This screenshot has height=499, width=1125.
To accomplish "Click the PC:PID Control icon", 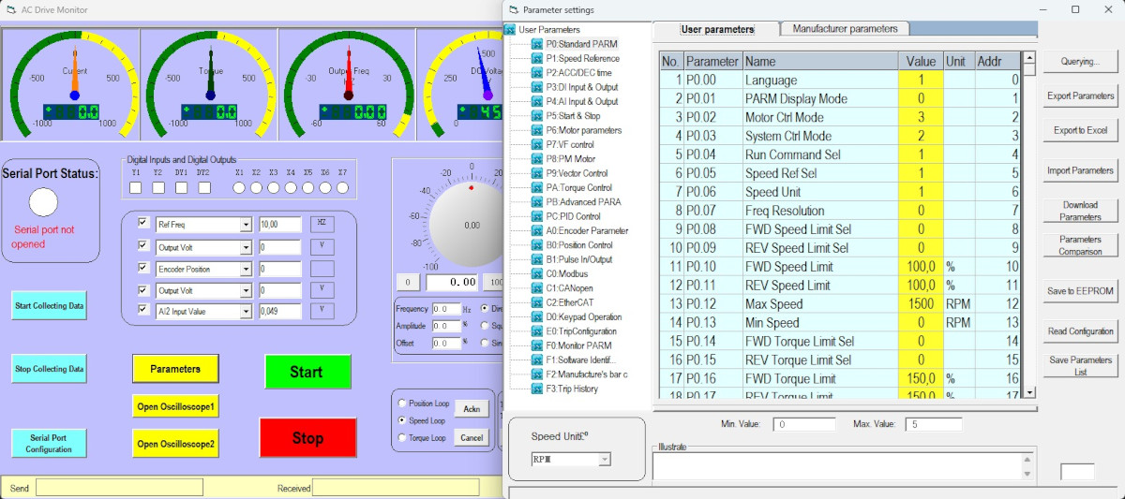I will (537, 216).
